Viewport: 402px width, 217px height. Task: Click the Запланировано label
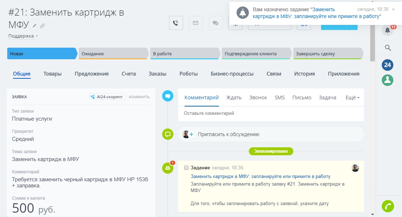(x=271, y=151)
